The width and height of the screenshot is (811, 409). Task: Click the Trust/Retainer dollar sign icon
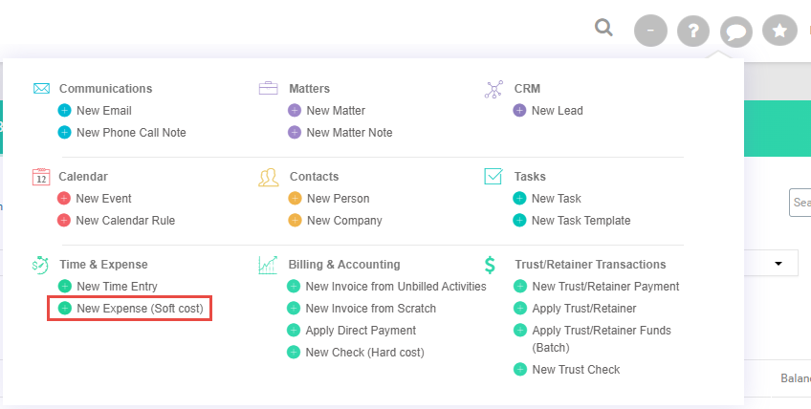pyautogui.click(x=490, y=265)
